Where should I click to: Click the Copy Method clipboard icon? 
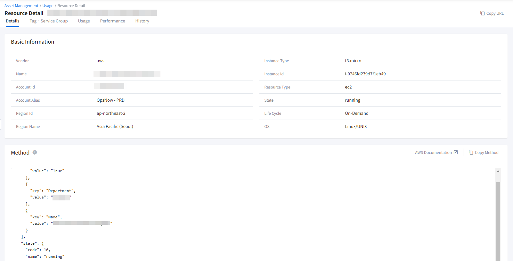pos(471,152)
